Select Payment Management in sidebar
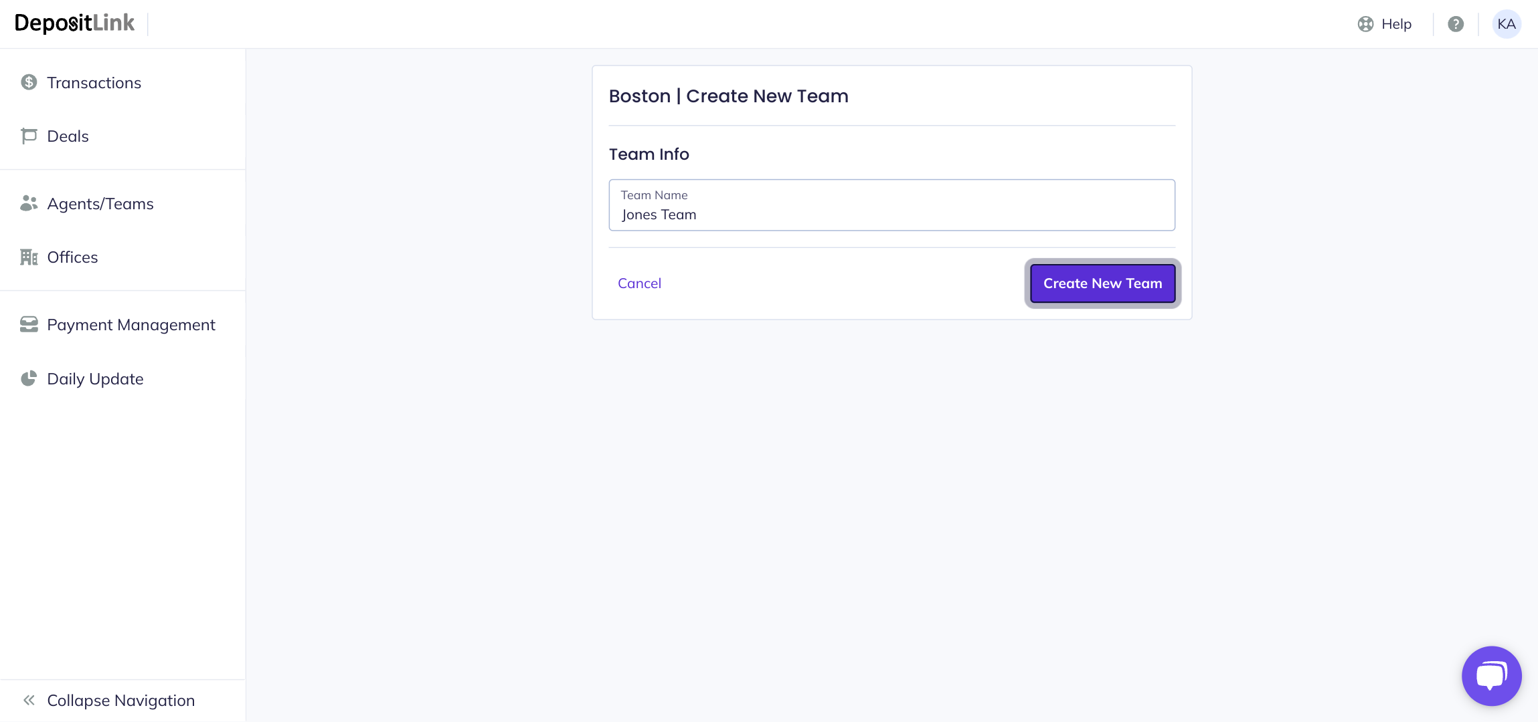This screenshot has width=1538, height=722. pyautogui.click(x=131, y=325)
